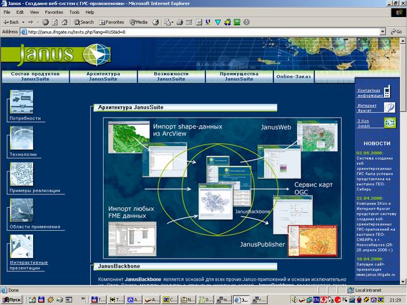
Task: Open the address bar URL dropdown arrow
Action: point(383,32)
